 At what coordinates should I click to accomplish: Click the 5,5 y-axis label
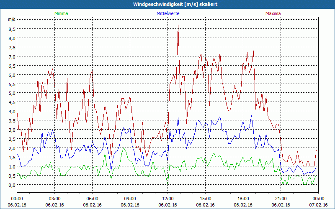(12, 84)
